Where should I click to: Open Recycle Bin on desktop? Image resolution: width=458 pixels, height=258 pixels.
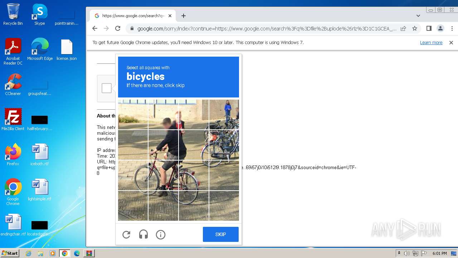tap(13, 14)
